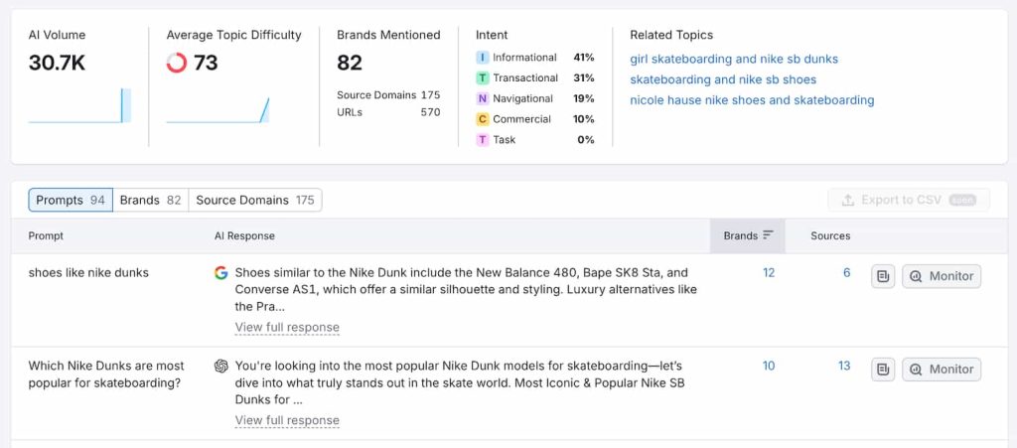Viewport: 1017px width, 448px height.
Task: Click the Commercial 10% value
Action: click(584, 119)
